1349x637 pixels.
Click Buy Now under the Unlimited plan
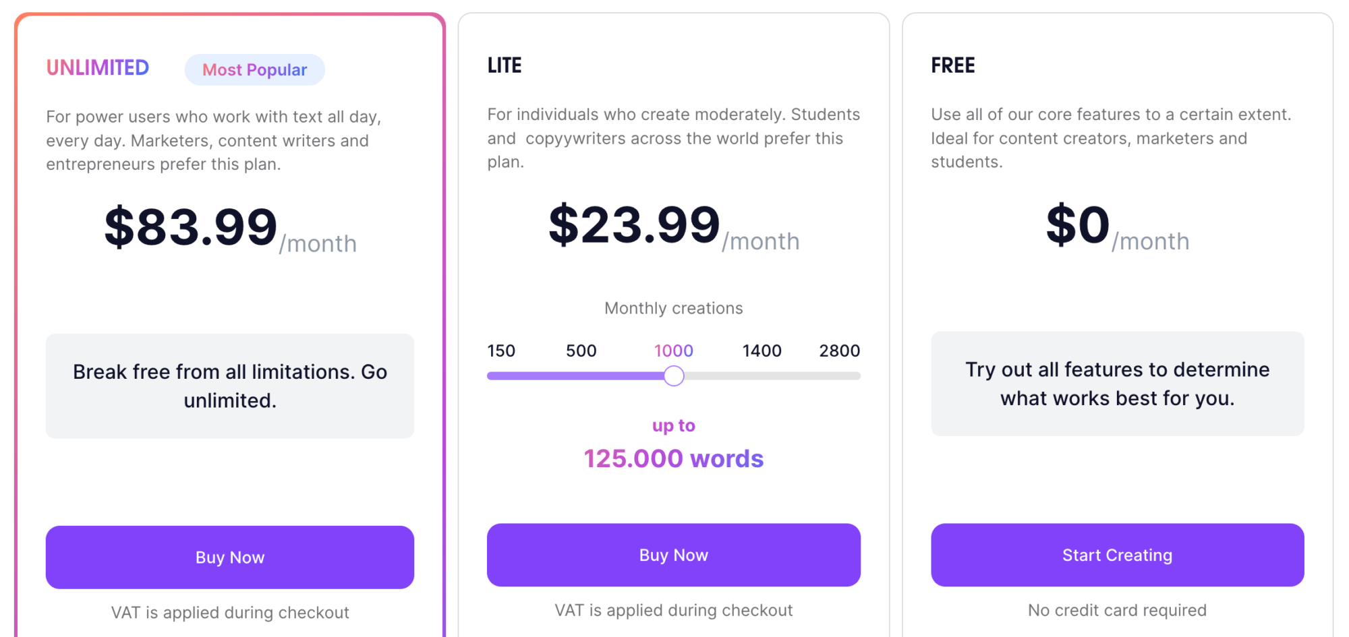point(229,557)
